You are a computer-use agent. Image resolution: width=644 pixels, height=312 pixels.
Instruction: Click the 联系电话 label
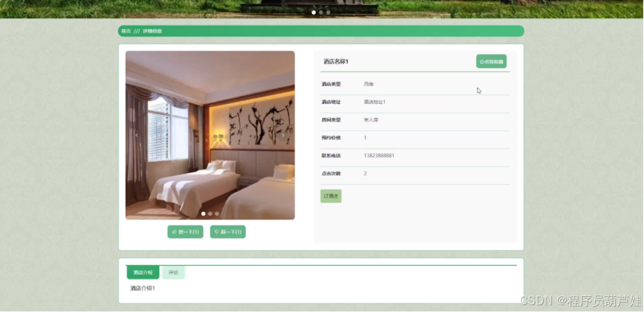click(x=331, y=156)
